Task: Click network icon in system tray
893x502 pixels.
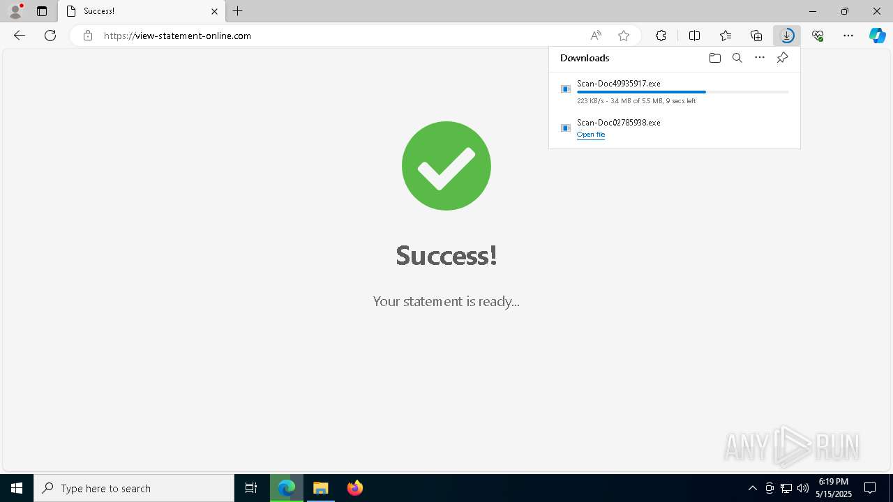Action: pos(786,488)
